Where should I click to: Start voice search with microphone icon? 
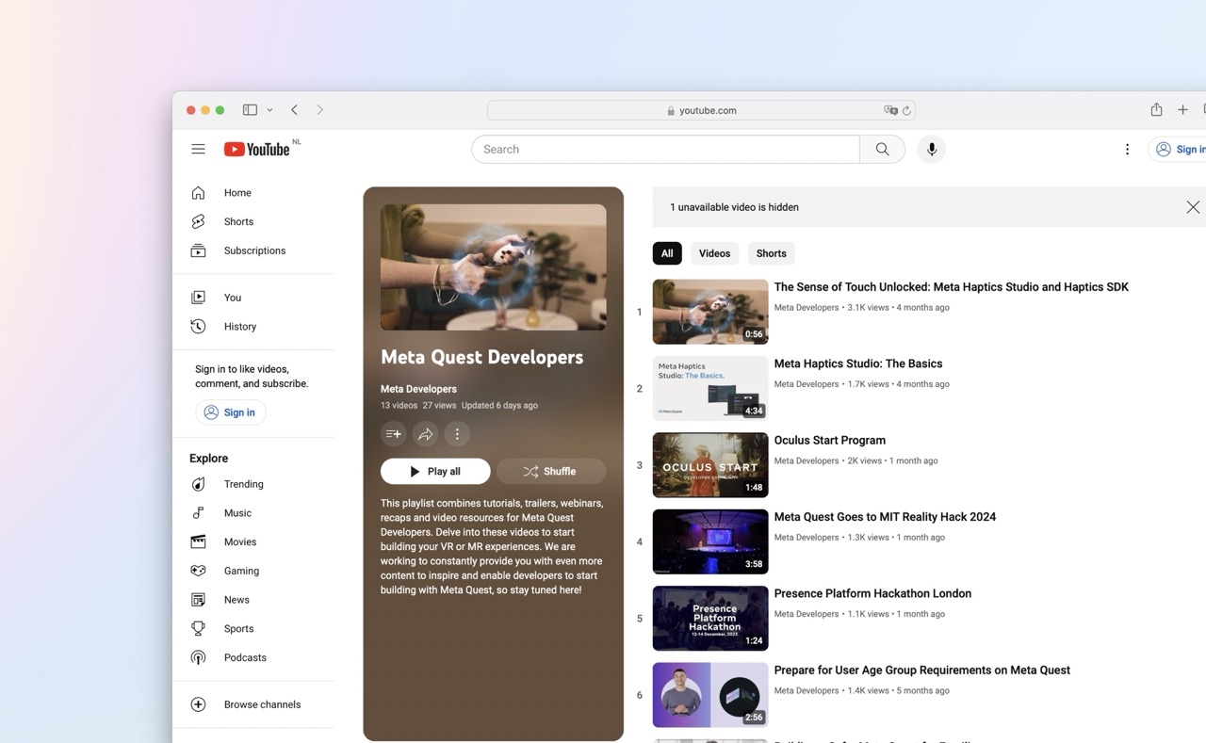pyautogui.click(x=932, y=149)
